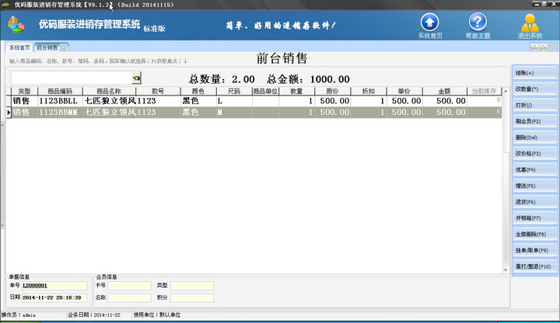Click the member 类型 field

[192, 285]
